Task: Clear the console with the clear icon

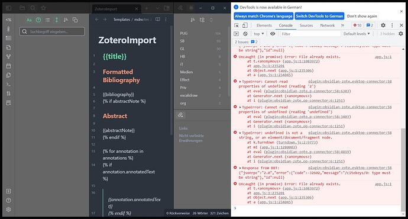Action: click(x=245, y=34)
